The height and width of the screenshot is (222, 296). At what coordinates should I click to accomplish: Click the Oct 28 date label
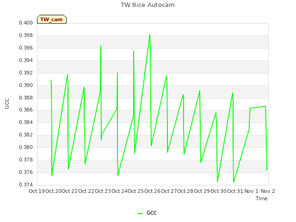tap(185, 191)
